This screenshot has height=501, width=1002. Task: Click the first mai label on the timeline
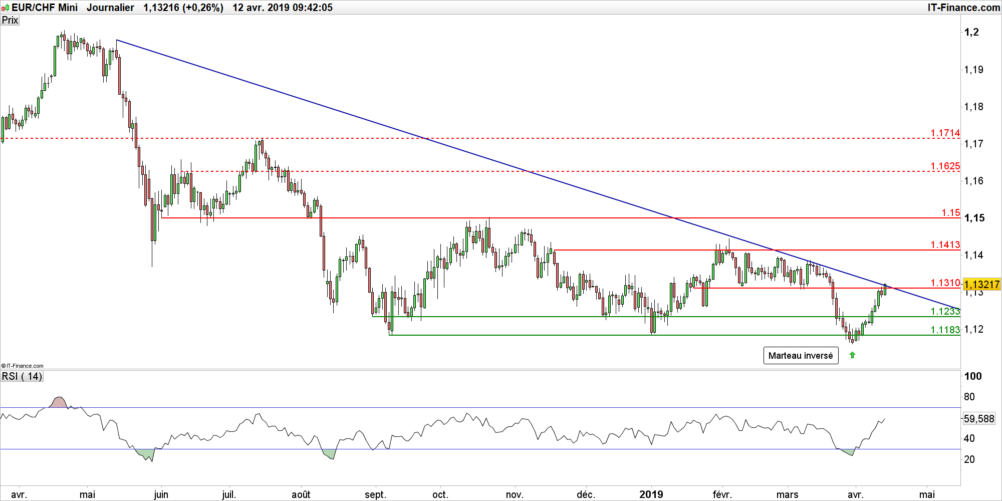coord(87,494)
